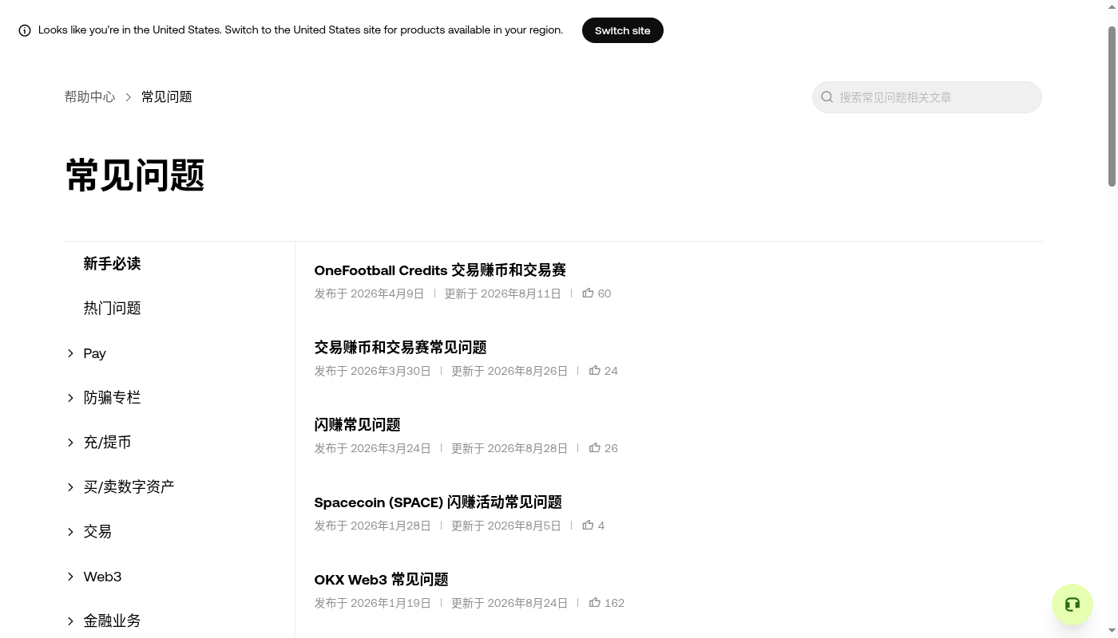Expand the Web3 category chevron

[70, 576]
